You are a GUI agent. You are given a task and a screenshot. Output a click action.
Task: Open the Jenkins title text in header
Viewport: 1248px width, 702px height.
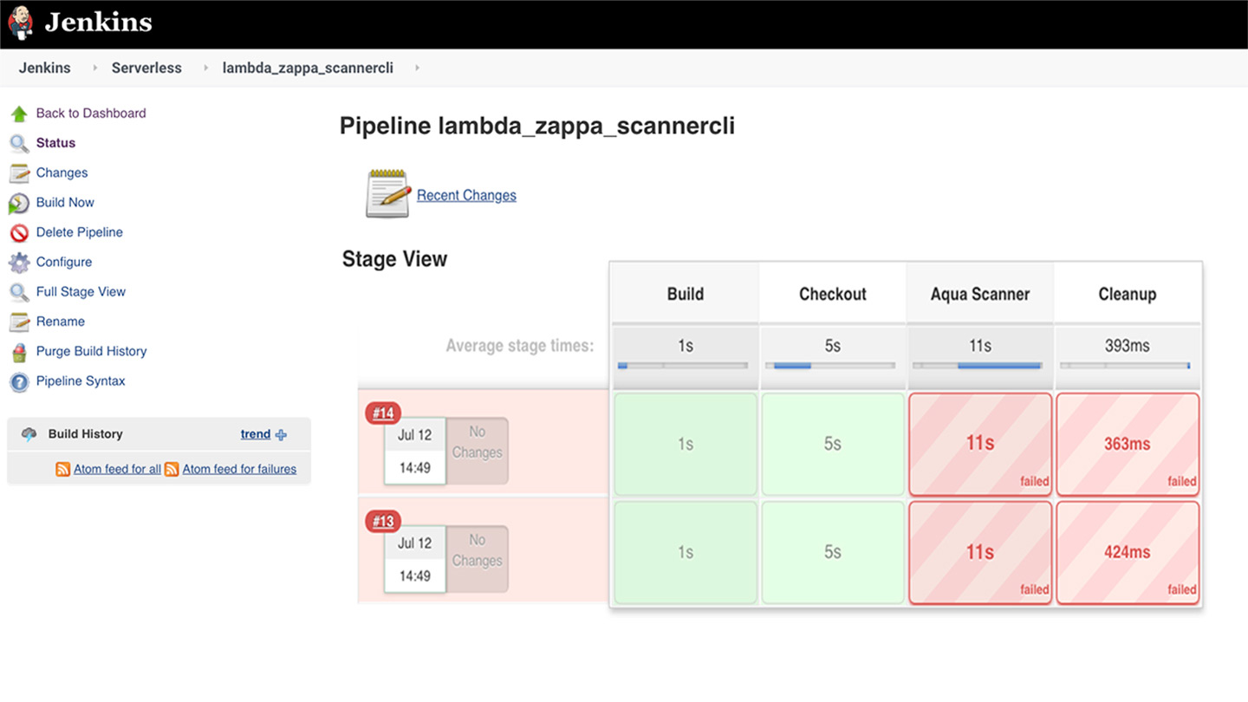point(99,22)
